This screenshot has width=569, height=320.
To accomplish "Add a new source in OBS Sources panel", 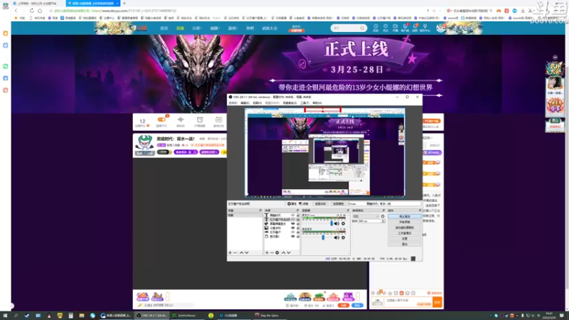I will [267, 252].
